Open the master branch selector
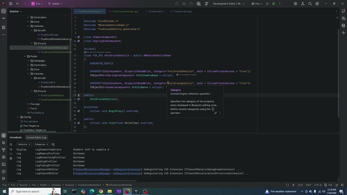347x195 pixels. (56, 4)
